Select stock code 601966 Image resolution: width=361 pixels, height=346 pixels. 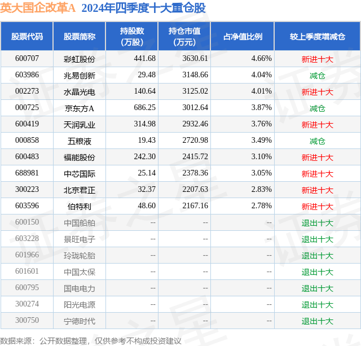(27, 255)
